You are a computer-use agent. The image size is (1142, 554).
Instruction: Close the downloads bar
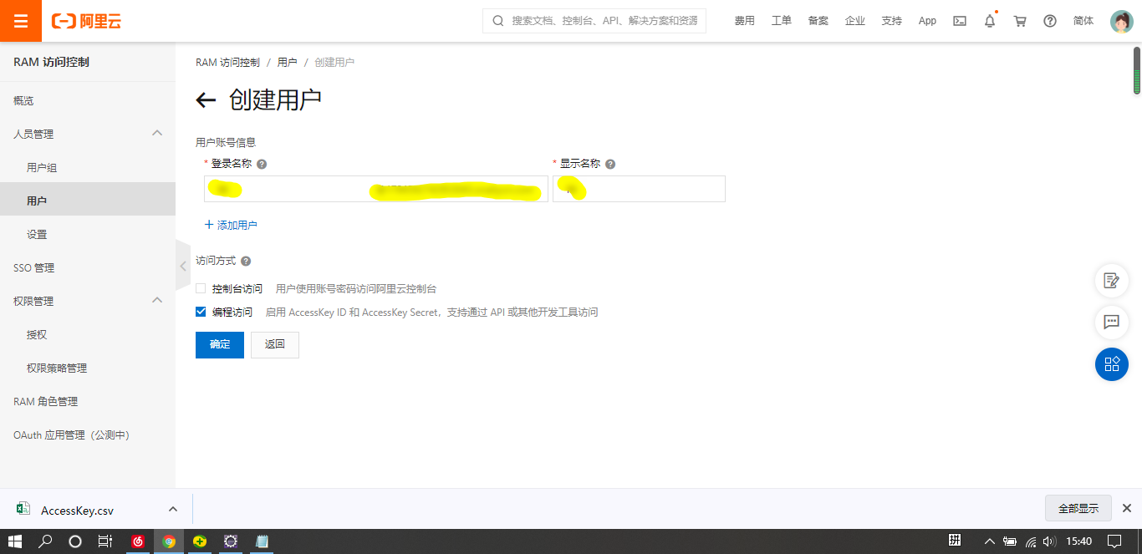tap(1126, 508)
